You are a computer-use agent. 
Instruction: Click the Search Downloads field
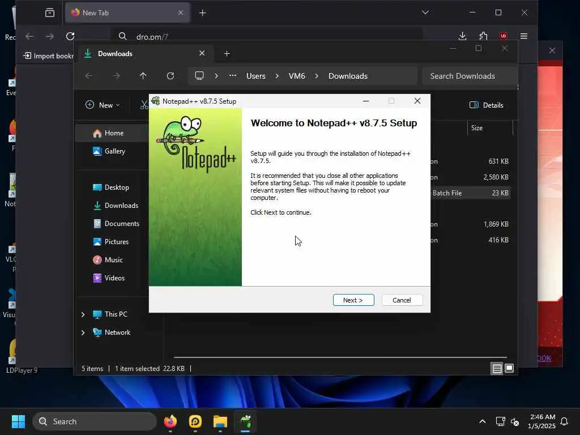469,76
